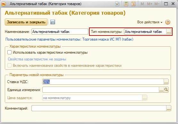Enable Использовать характеристики номенклатуры checkbox
The height and width of the screenshot is (124, 178).
click(9, 52)
